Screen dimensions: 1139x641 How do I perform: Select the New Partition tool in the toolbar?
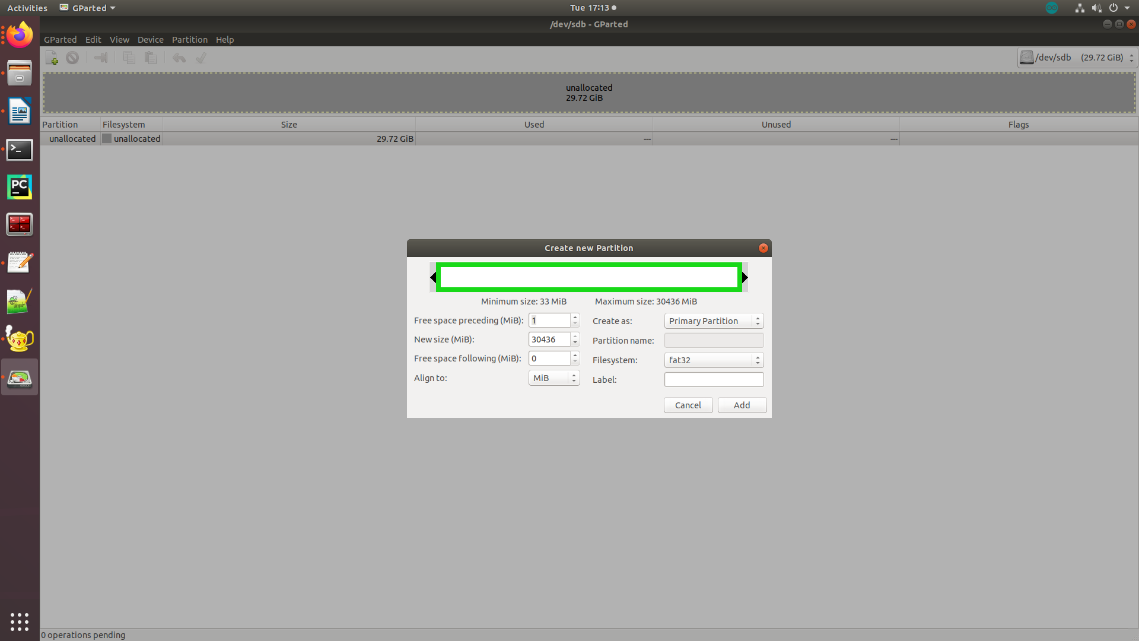point(51,57)
